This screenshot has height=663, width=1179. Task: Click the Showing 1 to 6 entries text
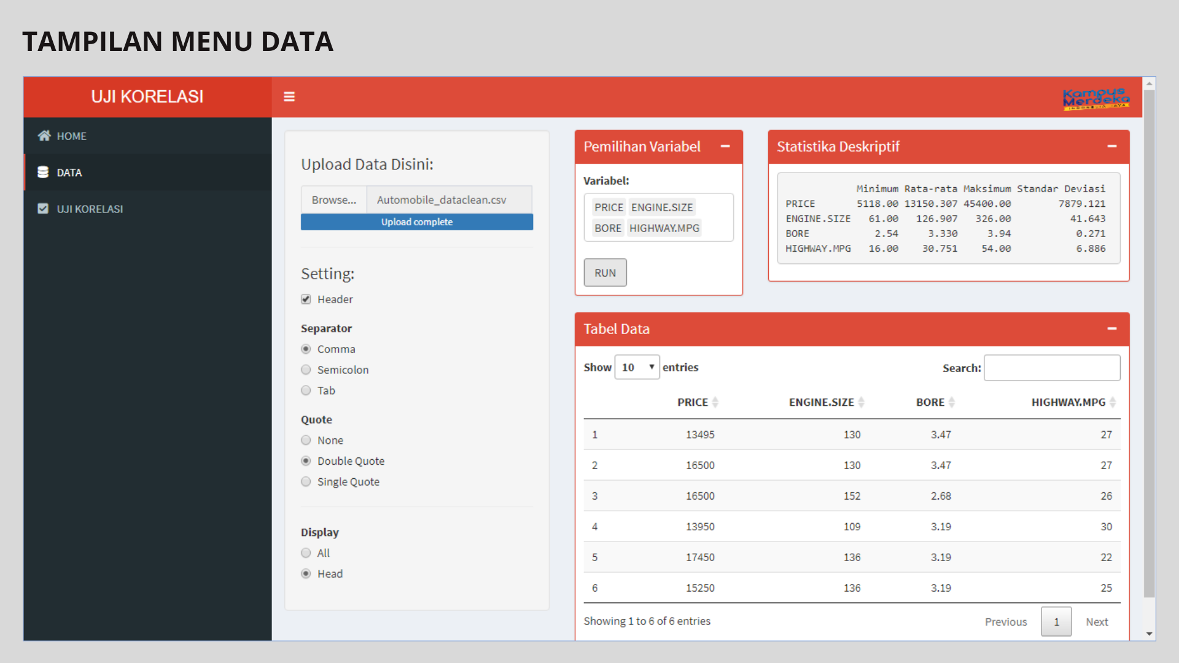647,621
